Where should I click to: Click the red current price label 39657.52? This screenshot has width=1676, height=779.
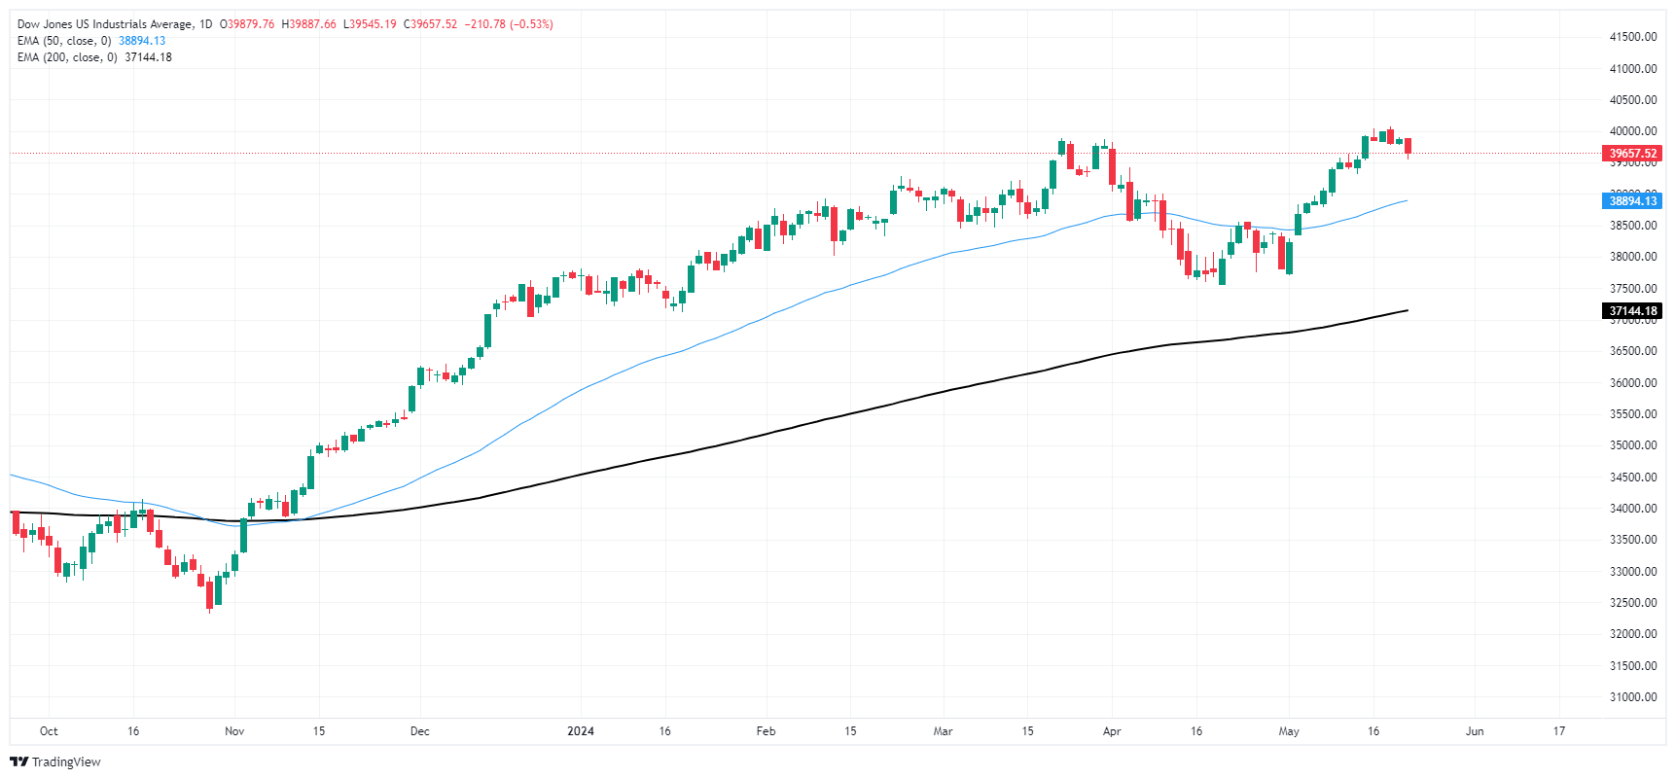click(x=1632, y=154)
